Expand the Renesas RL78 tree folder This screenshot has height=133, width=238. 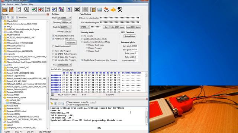pyautogui.click(x=3, y=106)
